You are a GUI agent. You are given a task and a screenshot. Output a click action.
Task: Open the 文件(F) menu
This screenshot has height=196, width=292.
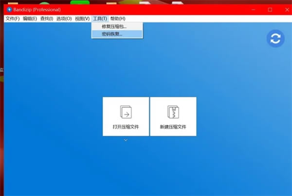(x=13, y=19)
